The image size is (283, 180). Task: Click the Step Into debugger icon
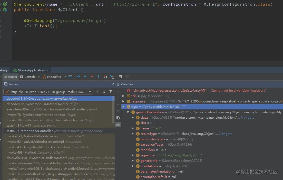coord(85,77)
